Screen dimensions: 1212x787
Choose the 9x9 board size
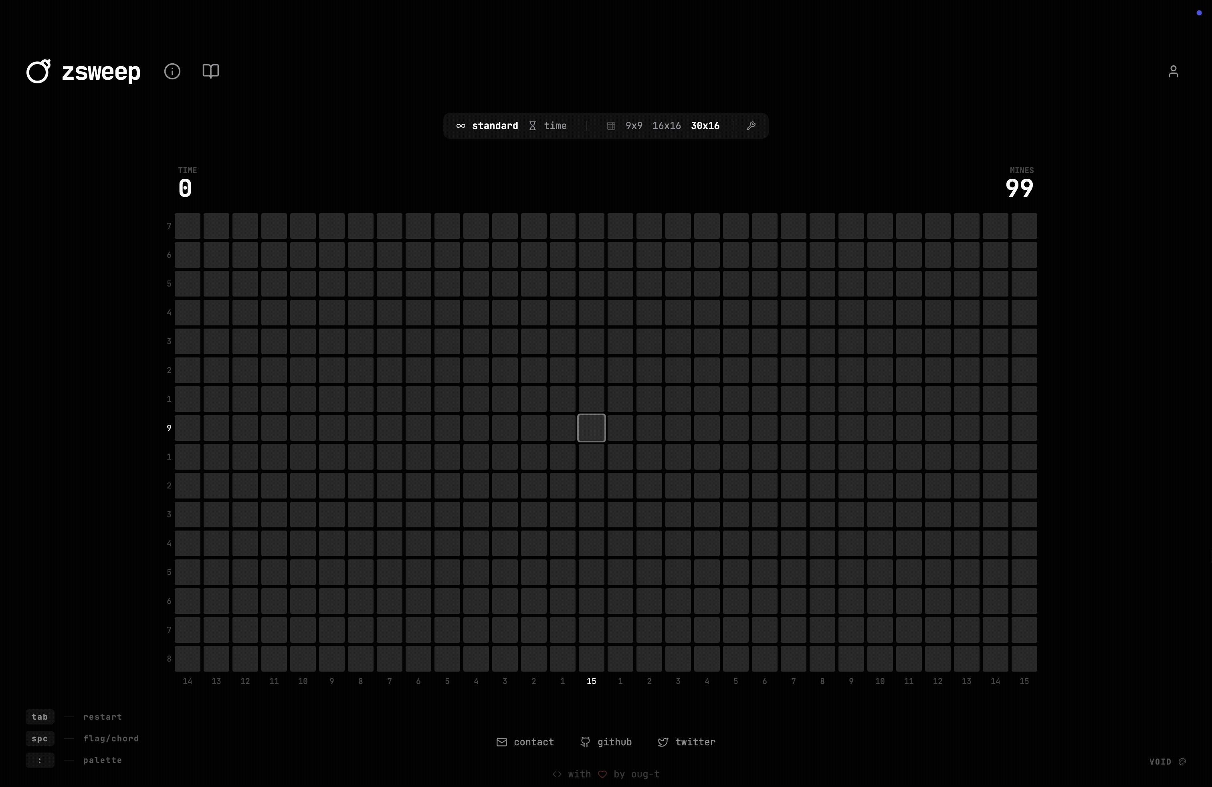tap(634, 126)
